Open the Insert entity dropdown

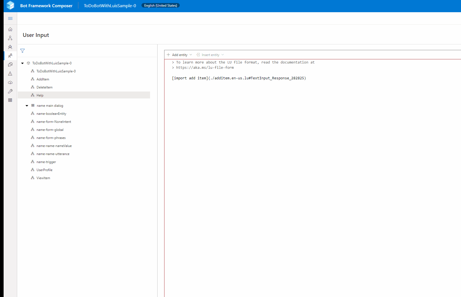point(210,55)
